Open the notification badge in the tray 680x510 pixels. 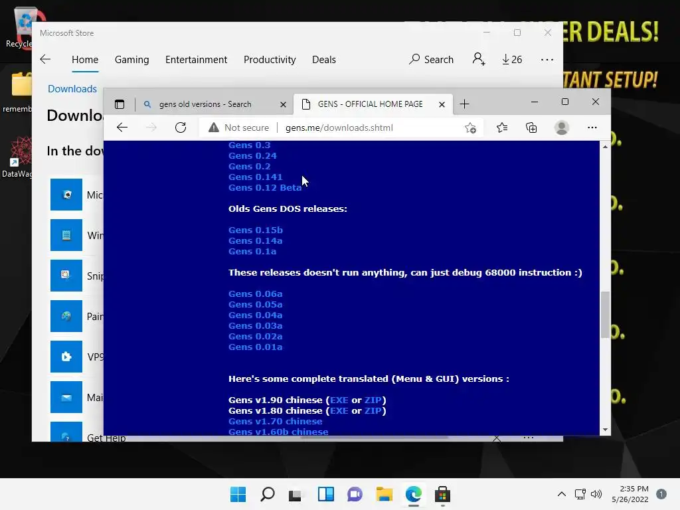[661, 494]
